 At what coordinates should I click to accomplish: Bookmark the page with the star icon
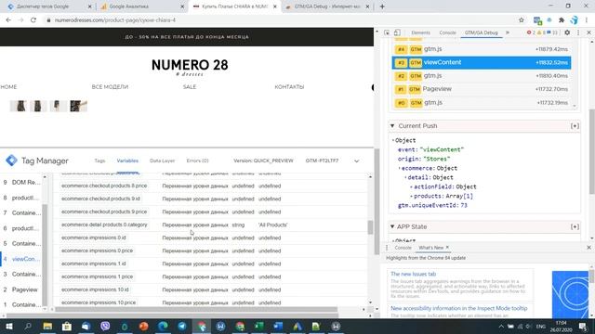click(522, 20)
